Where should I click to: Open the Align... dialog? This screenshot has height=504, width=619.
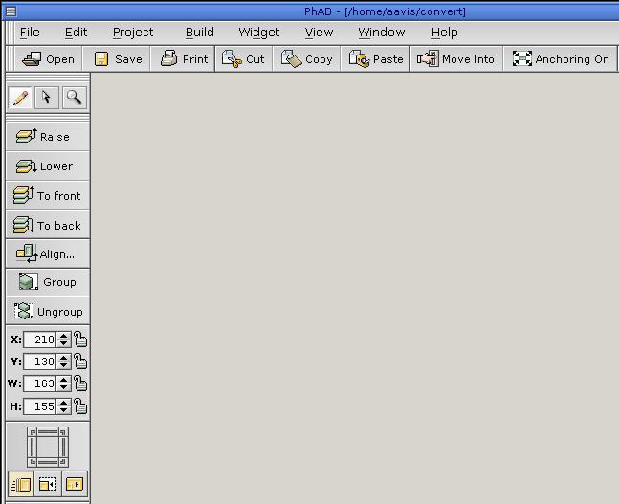(46, 254)
